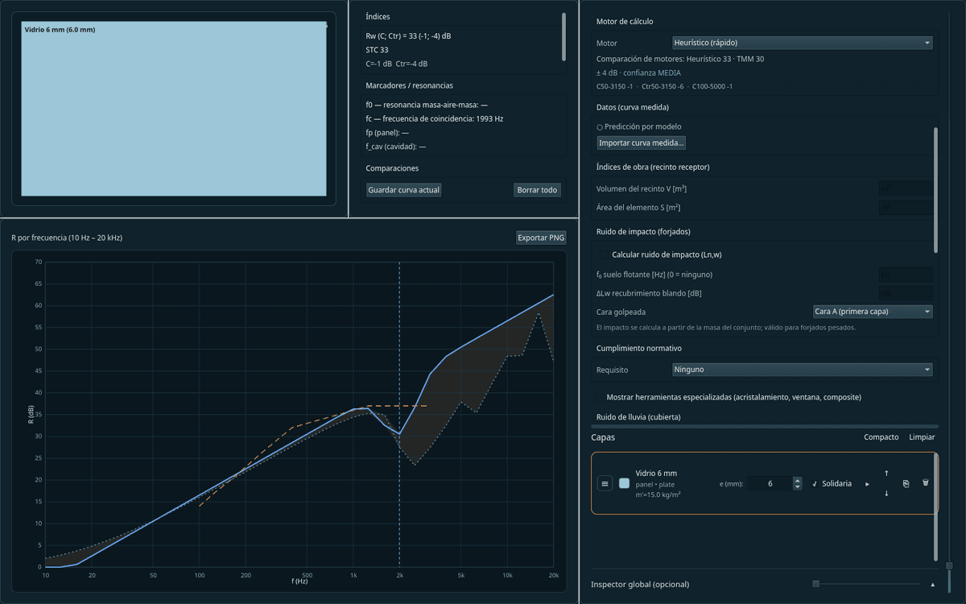Click Importar curva medida button
This screenshot has width=966, height=604.
click(641, 143)
